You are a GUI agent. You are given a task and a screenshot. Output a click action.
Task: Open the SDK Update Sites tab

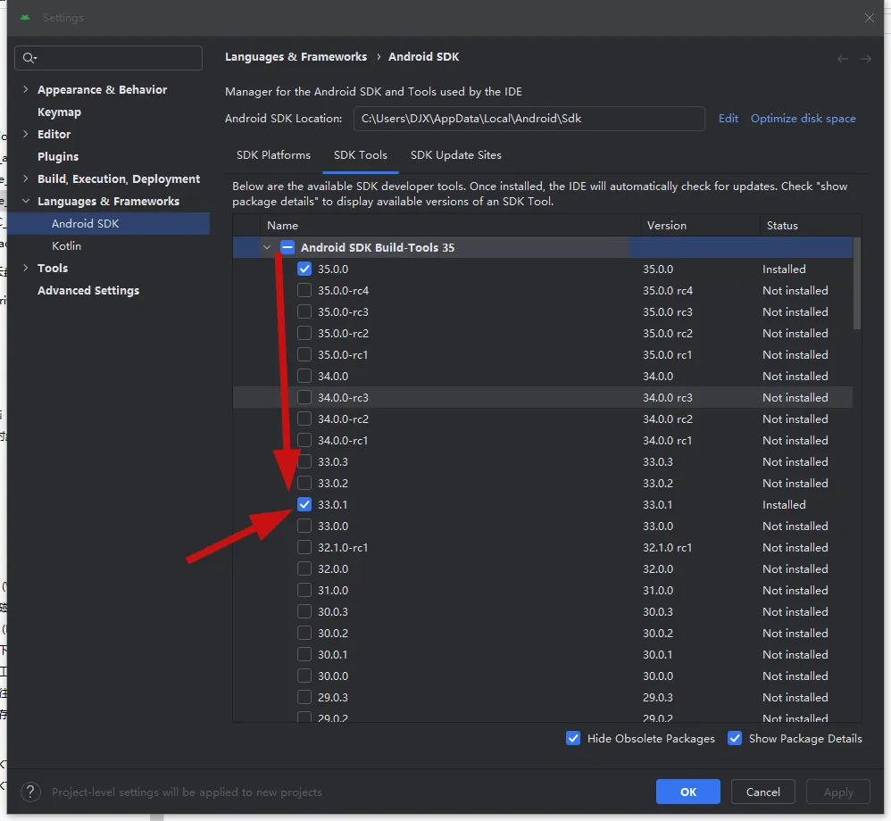[x=455, y=155]
